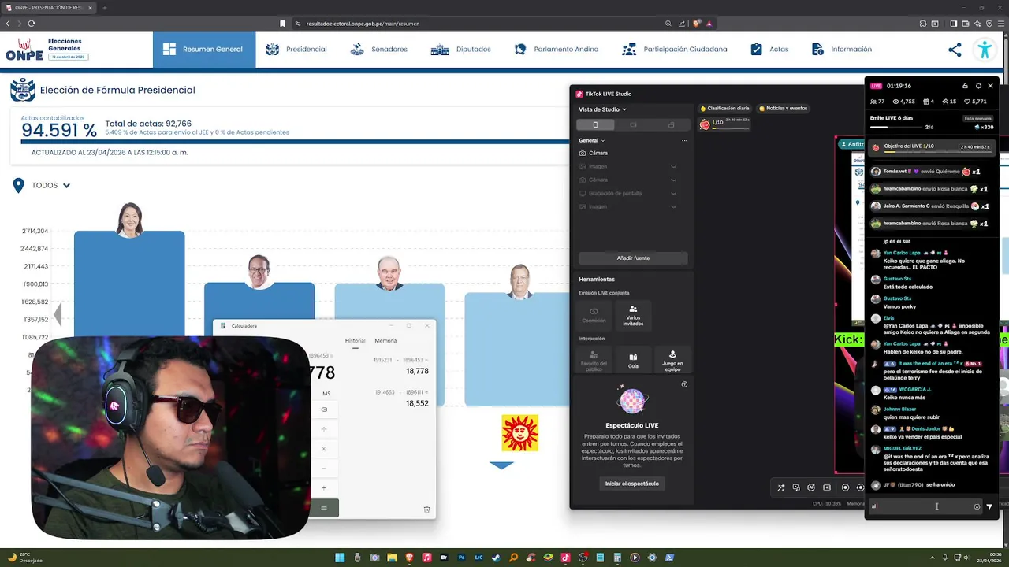Go back in the browser
This screenshot has height=567, width=1009.
(x=9, y=24)
